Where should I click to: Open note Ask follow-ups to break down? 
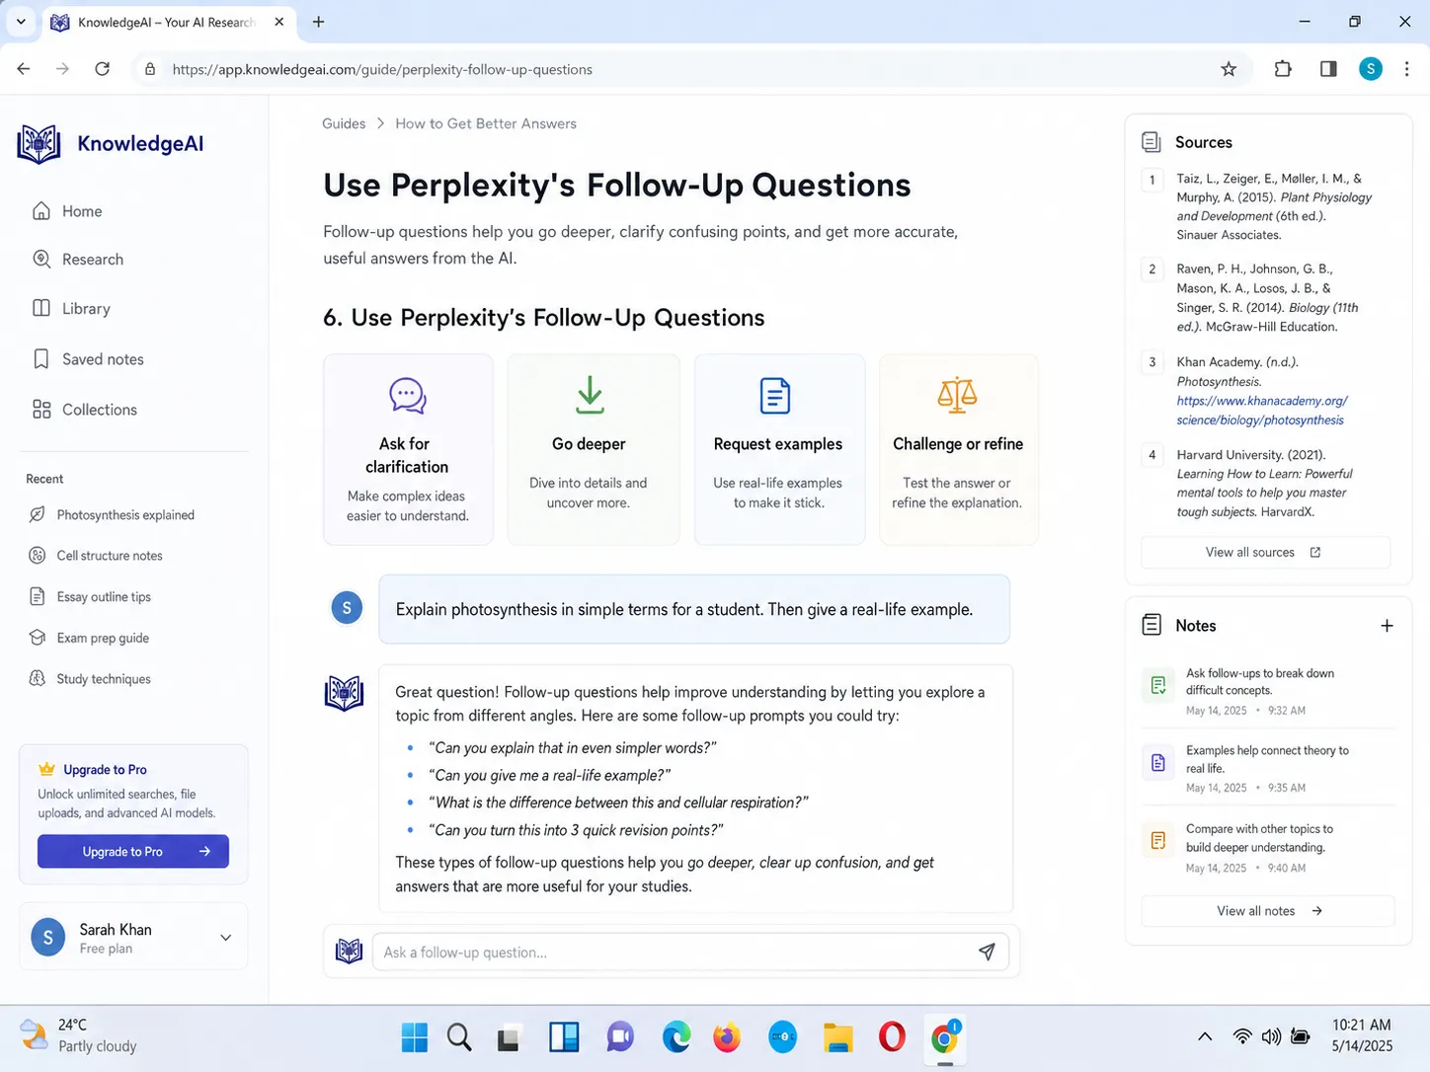[1268, 691]
